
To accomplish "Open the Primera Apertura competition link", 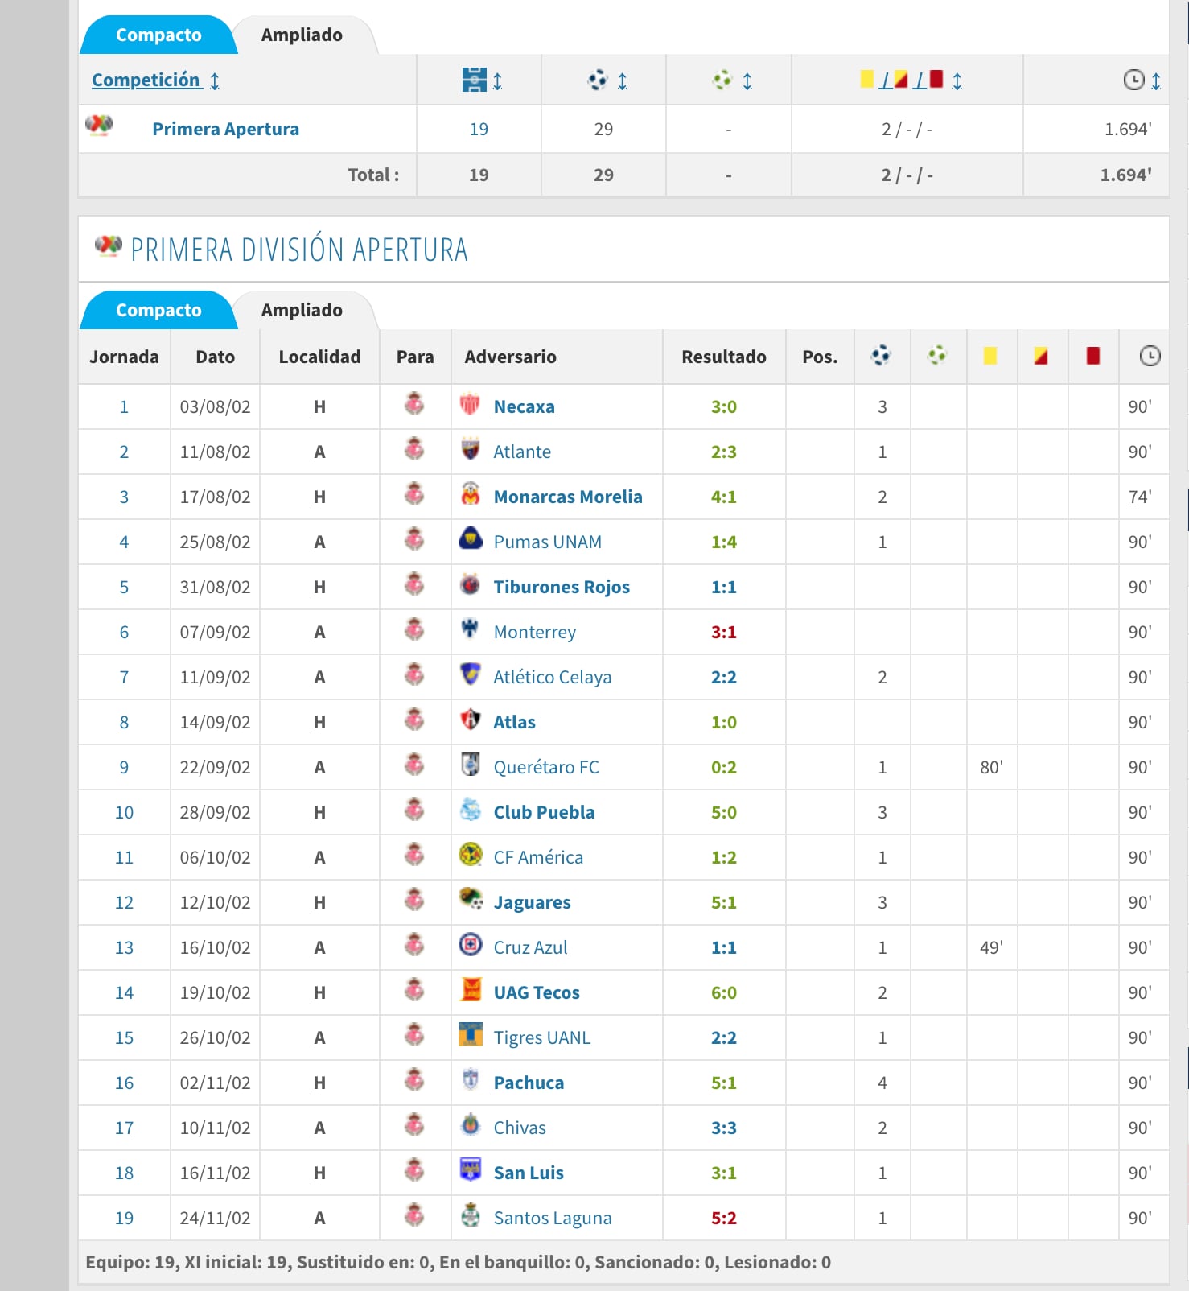I will (x=225, y=130).
